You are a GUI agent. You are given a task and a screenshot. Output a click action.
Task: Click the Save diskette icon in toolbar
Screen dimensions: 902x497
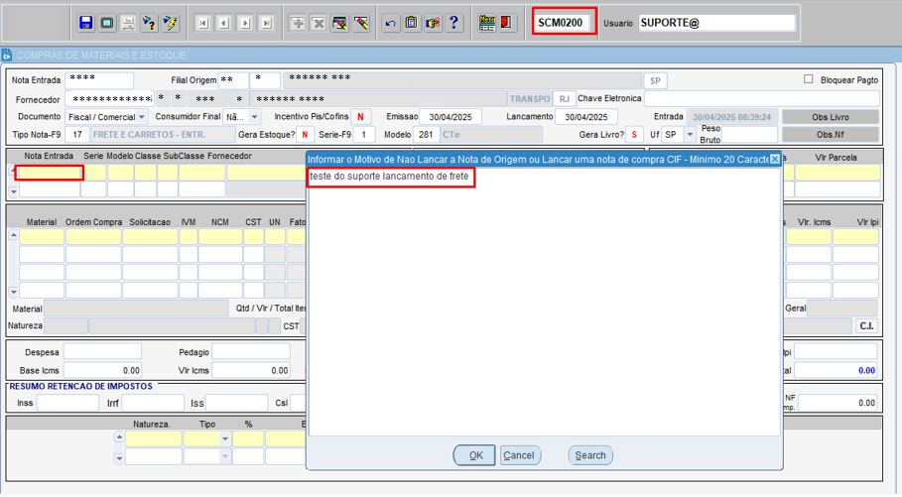(x=85, y=22)
